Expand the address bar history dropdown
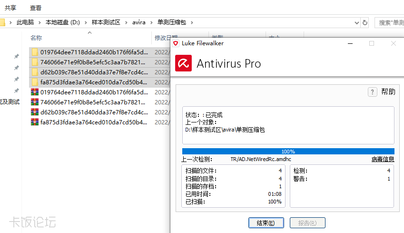This screenshot has width=404, height=233. [357, 22]
